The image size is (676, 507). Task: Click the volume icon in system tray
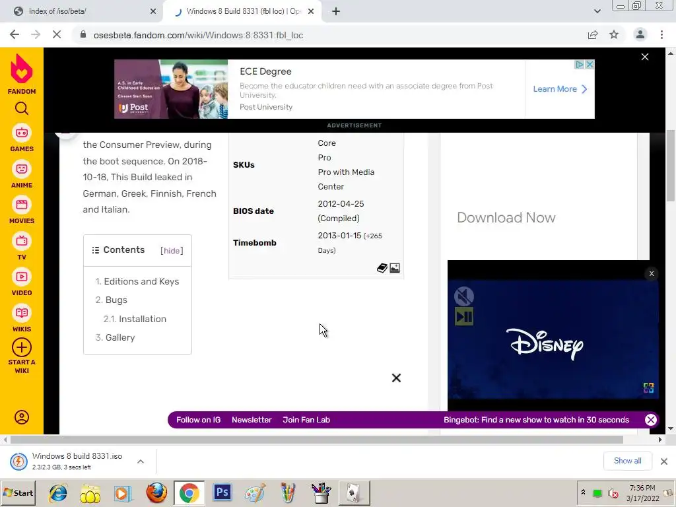(x=612, y=492)
